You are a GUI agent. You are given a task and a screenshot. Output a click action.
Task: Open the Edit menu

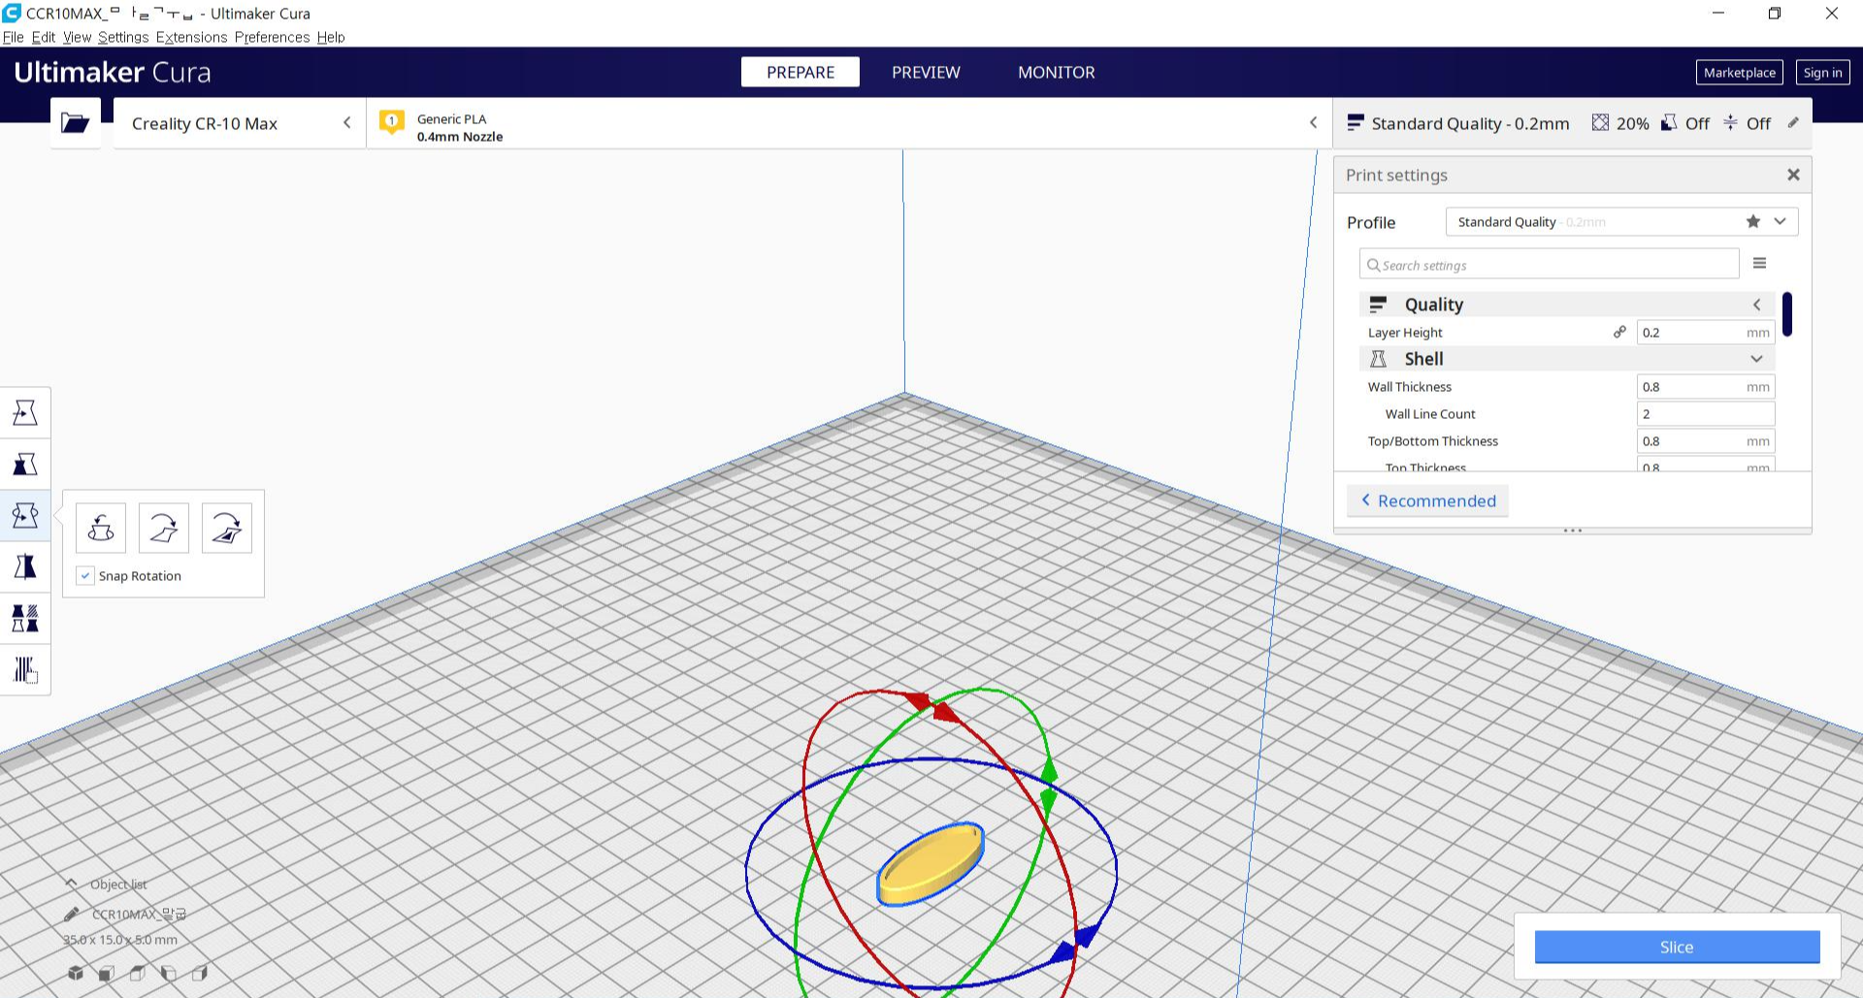(44, 37)
